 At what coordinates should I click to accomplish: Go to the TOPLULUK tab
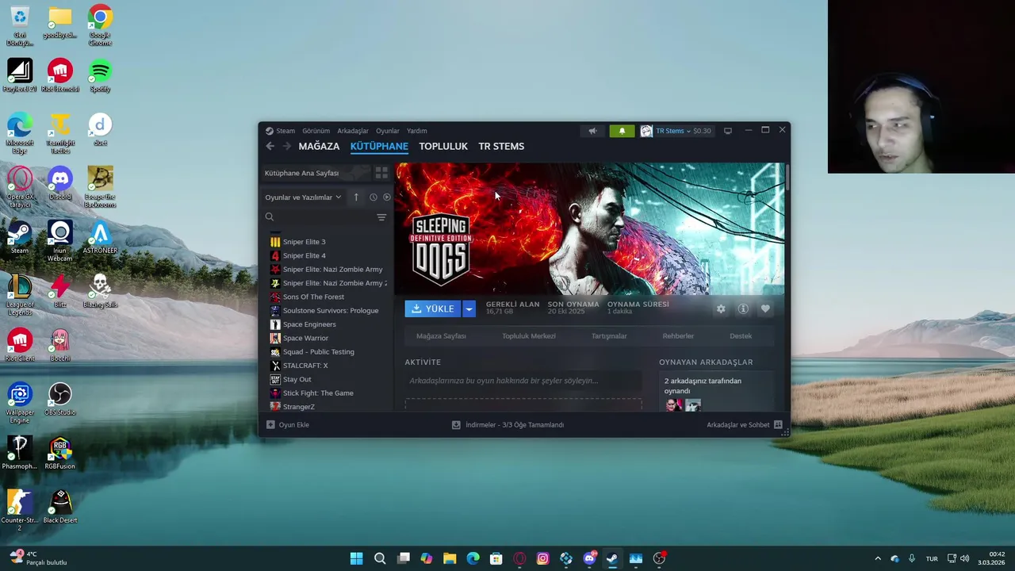click(443, 146)
